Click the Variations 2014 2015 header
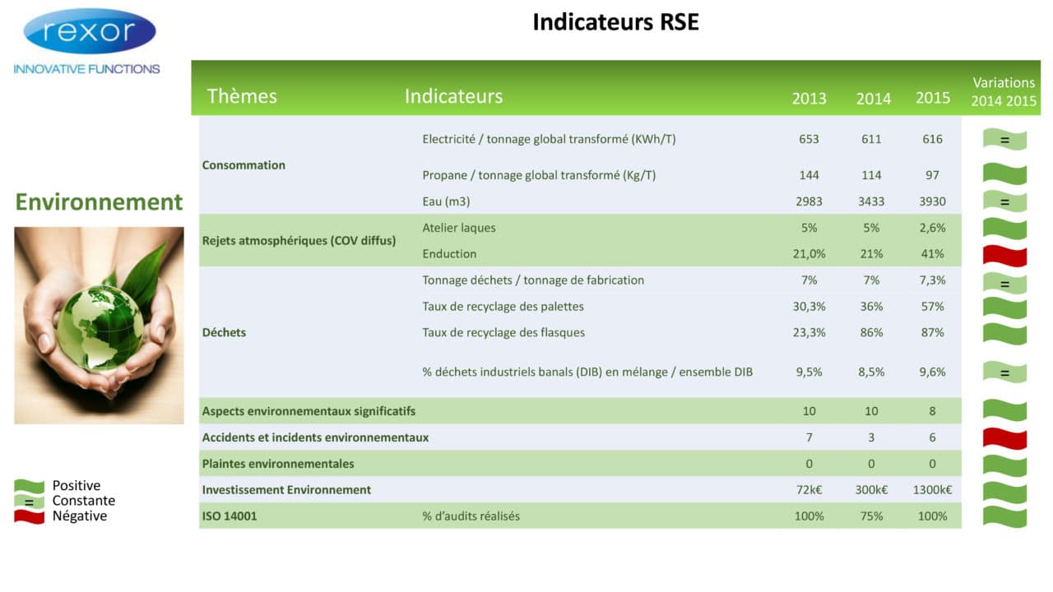1053x592 pixels. tap(1004, 92)
